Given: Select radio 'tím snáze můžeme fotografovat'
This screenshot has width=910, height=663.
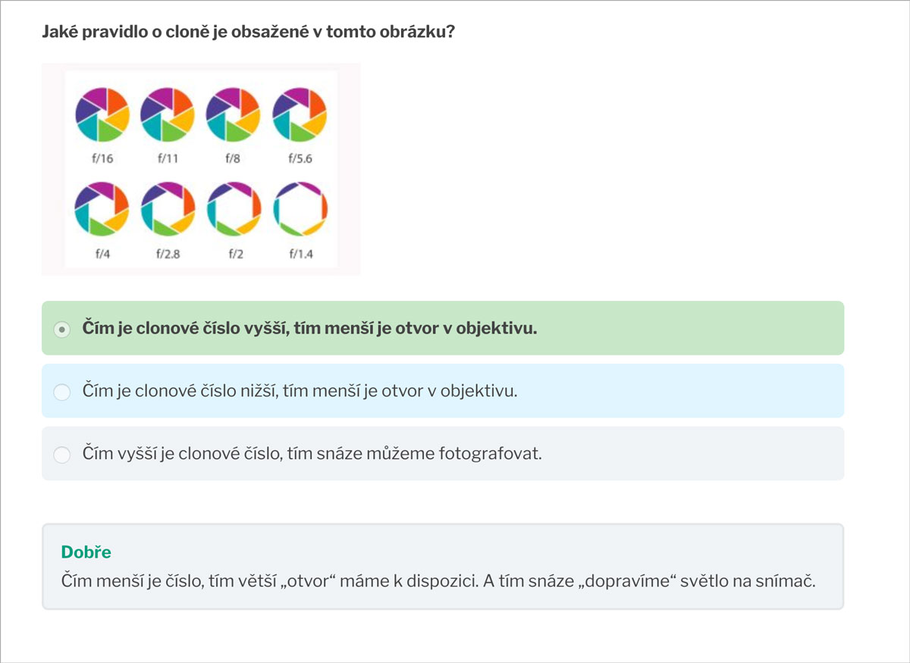Looking at the screenshot, I should click(x=61, y=455).
